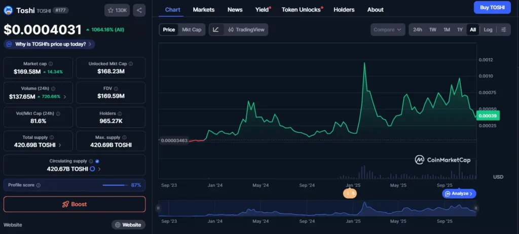
Task: Expand Total supply chevron
Action: [60, 145]
